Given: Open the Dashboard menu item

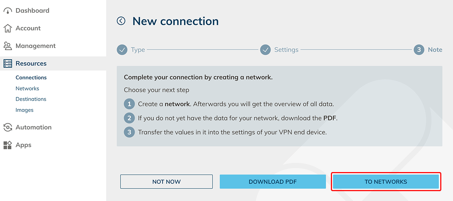Looking at the screenshot, I should coord(32,11).
